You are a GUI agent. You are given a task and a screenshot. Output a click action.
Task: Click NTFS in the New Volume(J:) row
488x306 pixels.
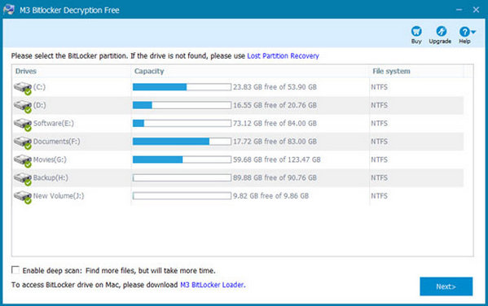(x=379, y=196)
